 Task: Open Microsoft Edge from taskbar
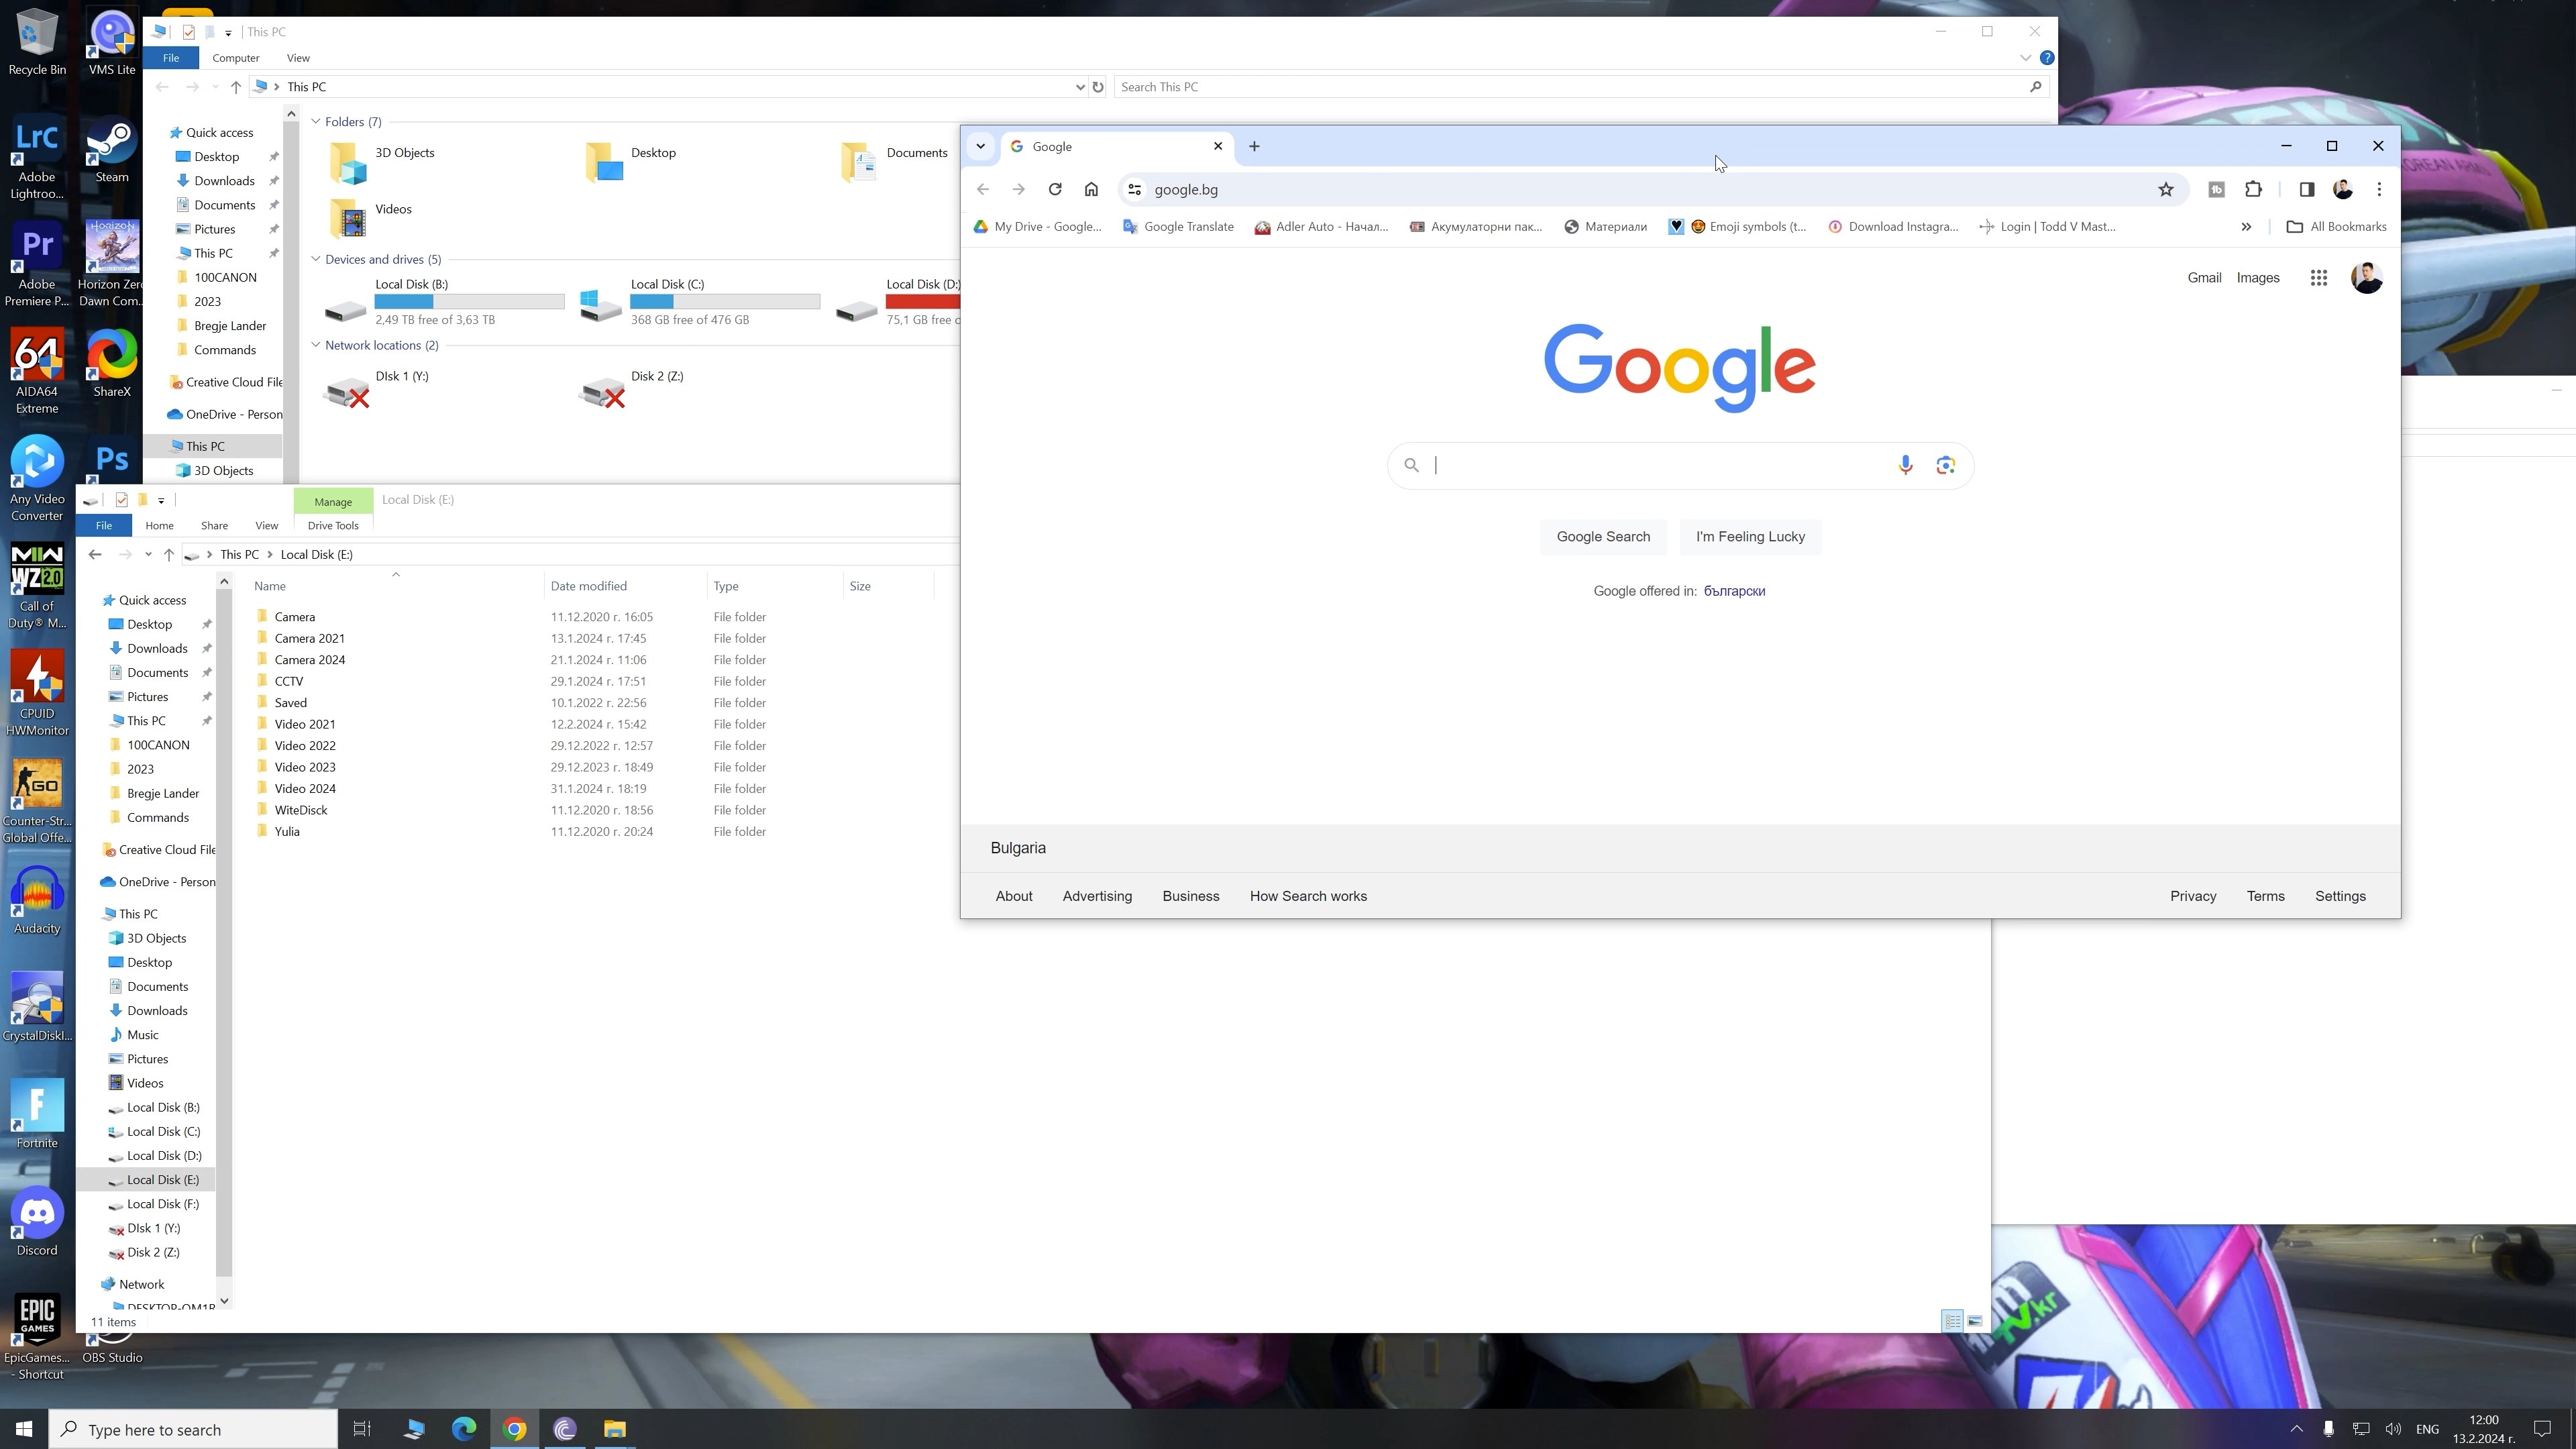pyautogui.click(x=464, y=1430)
